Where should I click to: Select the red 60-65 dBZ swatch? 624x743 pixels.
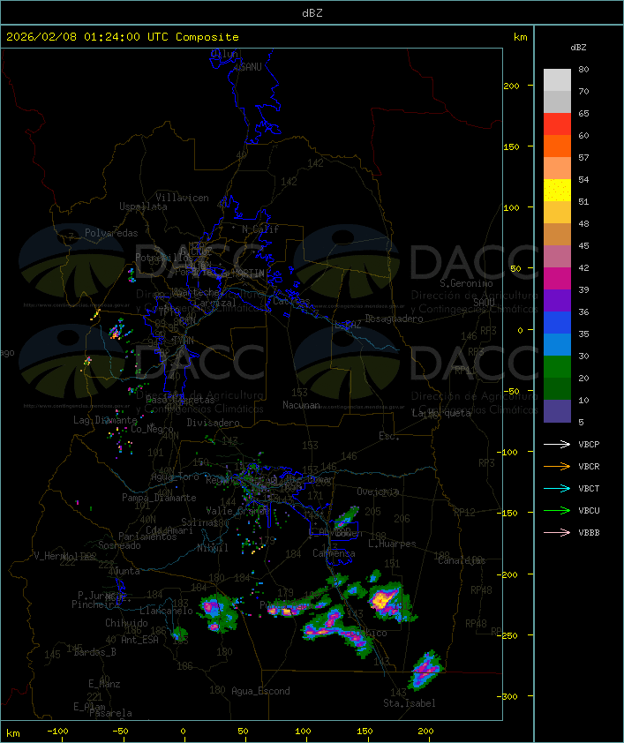[557, 124]
